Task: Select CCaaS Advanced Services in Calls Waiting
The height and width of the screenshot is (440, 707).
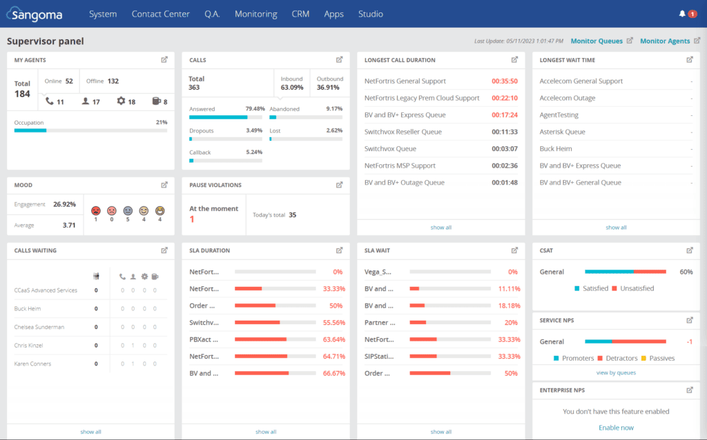Action: [x=90, y=290]
